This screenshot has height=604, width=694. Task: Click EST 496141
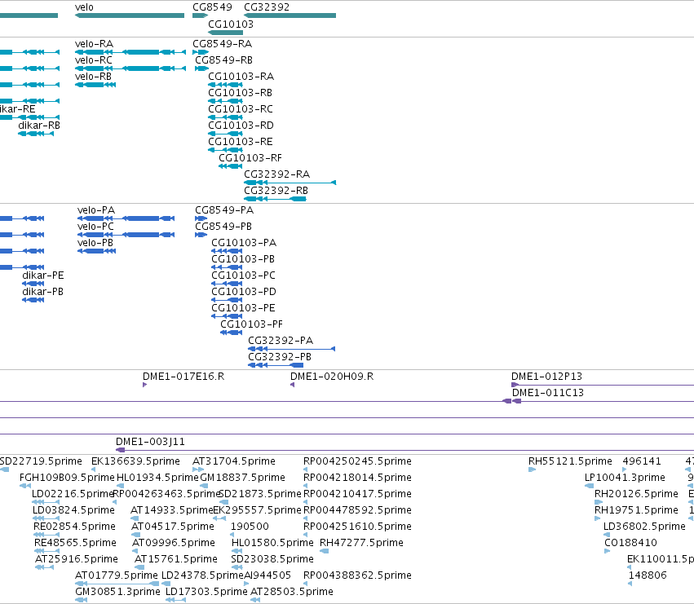[625, 470]
